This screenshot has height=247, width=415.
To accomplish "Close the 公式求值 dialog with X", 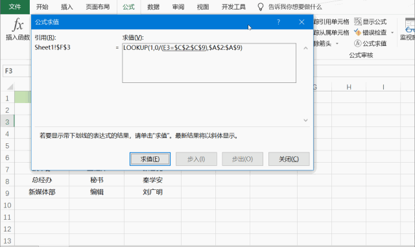I will click(x=302, y=22).
